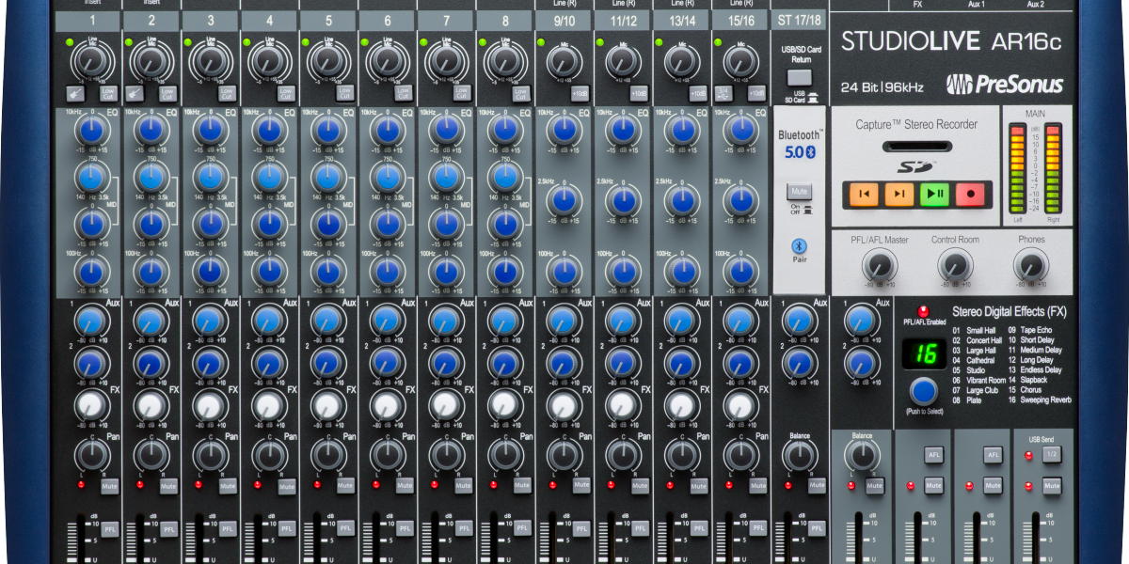
Task: Click the previous track button on Capture recorder
Action: click(863, 195)
